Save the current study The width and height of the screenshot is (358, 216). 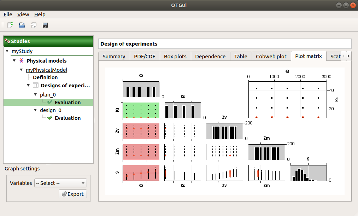pyautogui.click(x=45, y=25)
